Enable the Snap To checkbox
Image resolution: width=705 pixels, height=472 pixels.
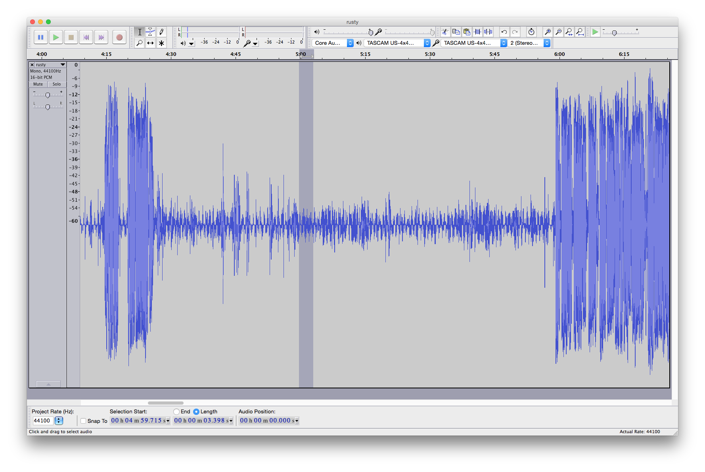pos(83,421)
